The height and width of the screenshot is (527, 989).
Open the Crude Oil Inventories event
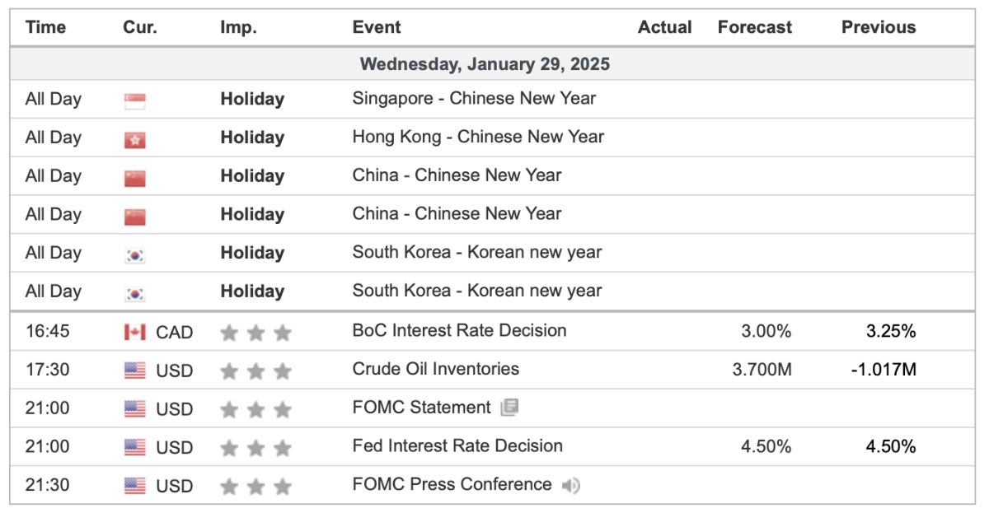click(x=435, y=369)
